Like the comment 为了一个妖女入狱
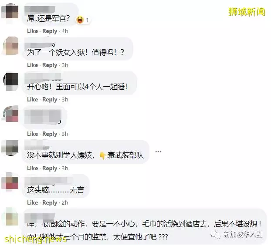 [x=33, y=65]
